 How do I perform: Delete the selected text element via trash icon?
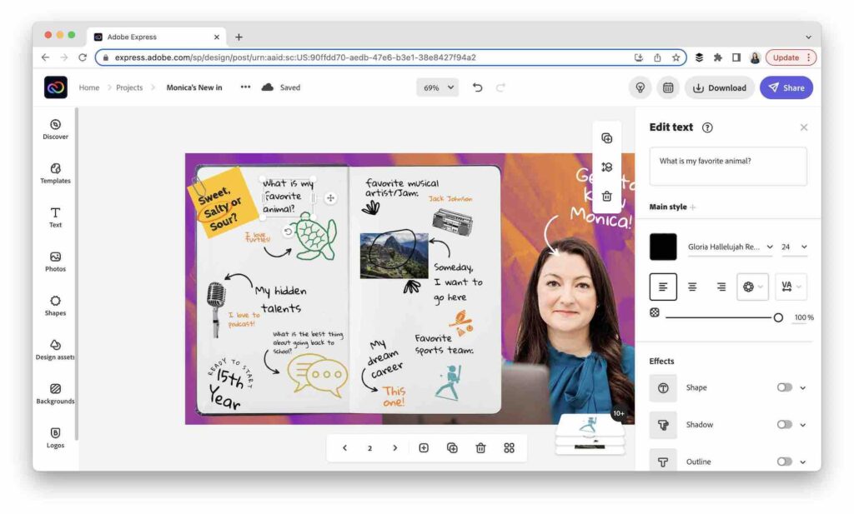pos(606,196)
